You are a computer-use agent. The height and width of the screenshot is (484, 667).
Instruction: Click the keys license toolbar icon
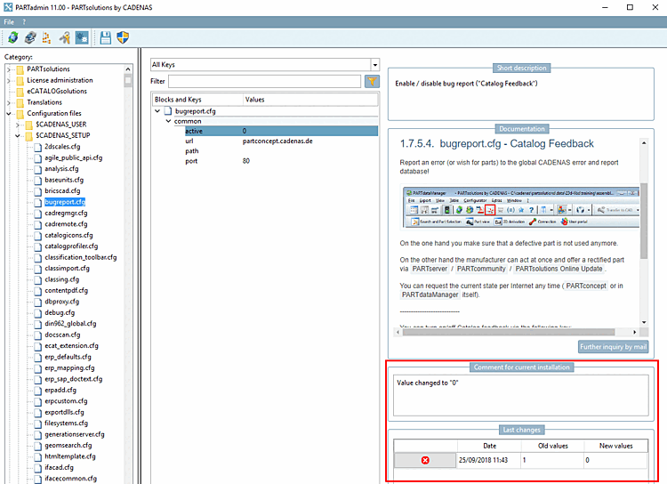click(65, 38)
